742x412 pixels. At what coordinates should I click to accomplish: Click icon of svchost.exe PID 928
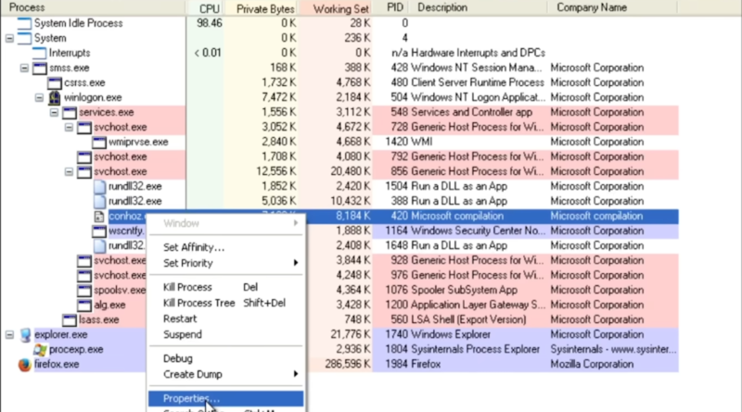coord(84,260)
